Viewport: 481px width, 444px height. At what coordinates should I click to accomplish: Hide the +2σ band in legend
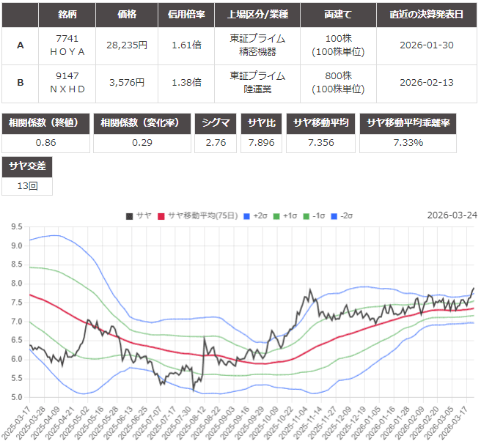point(254,215)
